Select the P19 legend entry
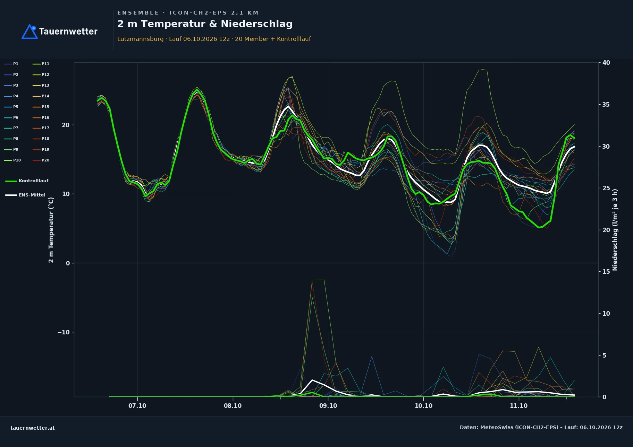 click(41, 149)
